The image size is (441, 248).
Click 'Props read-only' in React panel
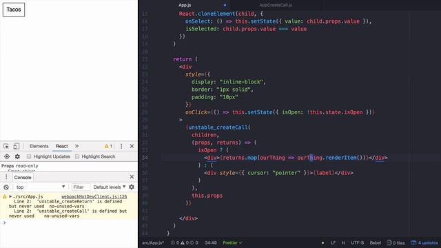coord(20,166)
